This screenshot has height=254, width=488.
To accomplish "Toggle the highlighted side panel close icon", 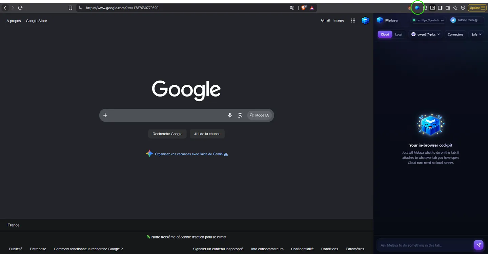I will tap(433, 8).
